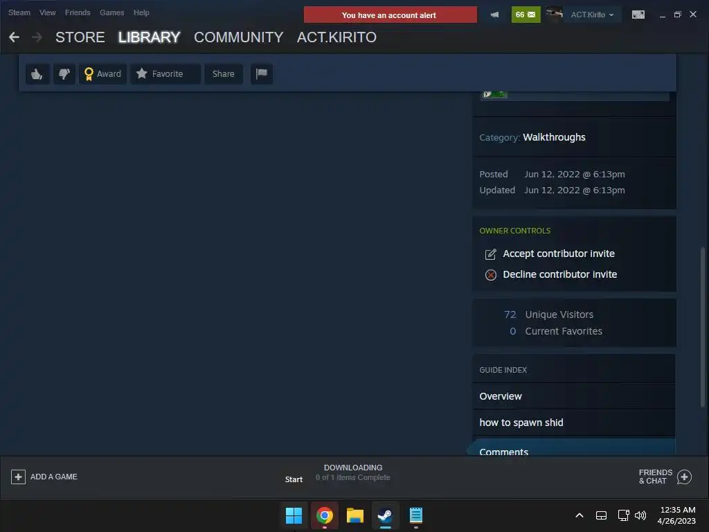Open the STORE tab
Image resolution: width=709 pixels, height=532 pixels.
[x=80, y=37]
